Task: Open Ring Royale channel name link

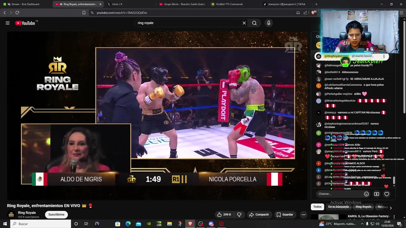Action: tap(27, 212)
